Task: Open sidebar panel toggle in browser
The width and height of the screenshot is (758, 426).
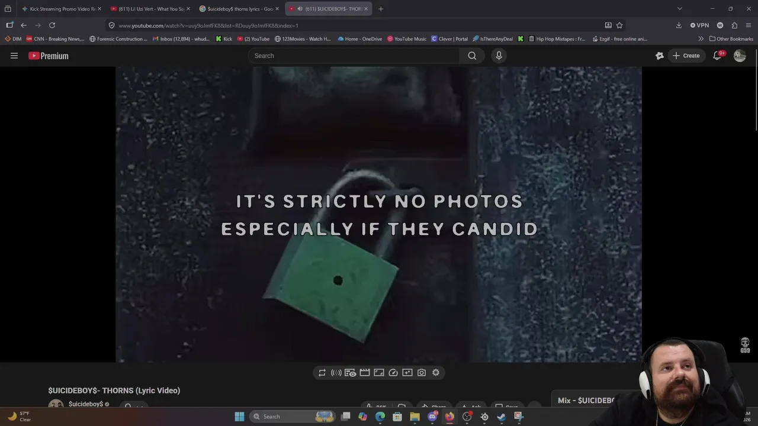Action: [x=9, y=25]
